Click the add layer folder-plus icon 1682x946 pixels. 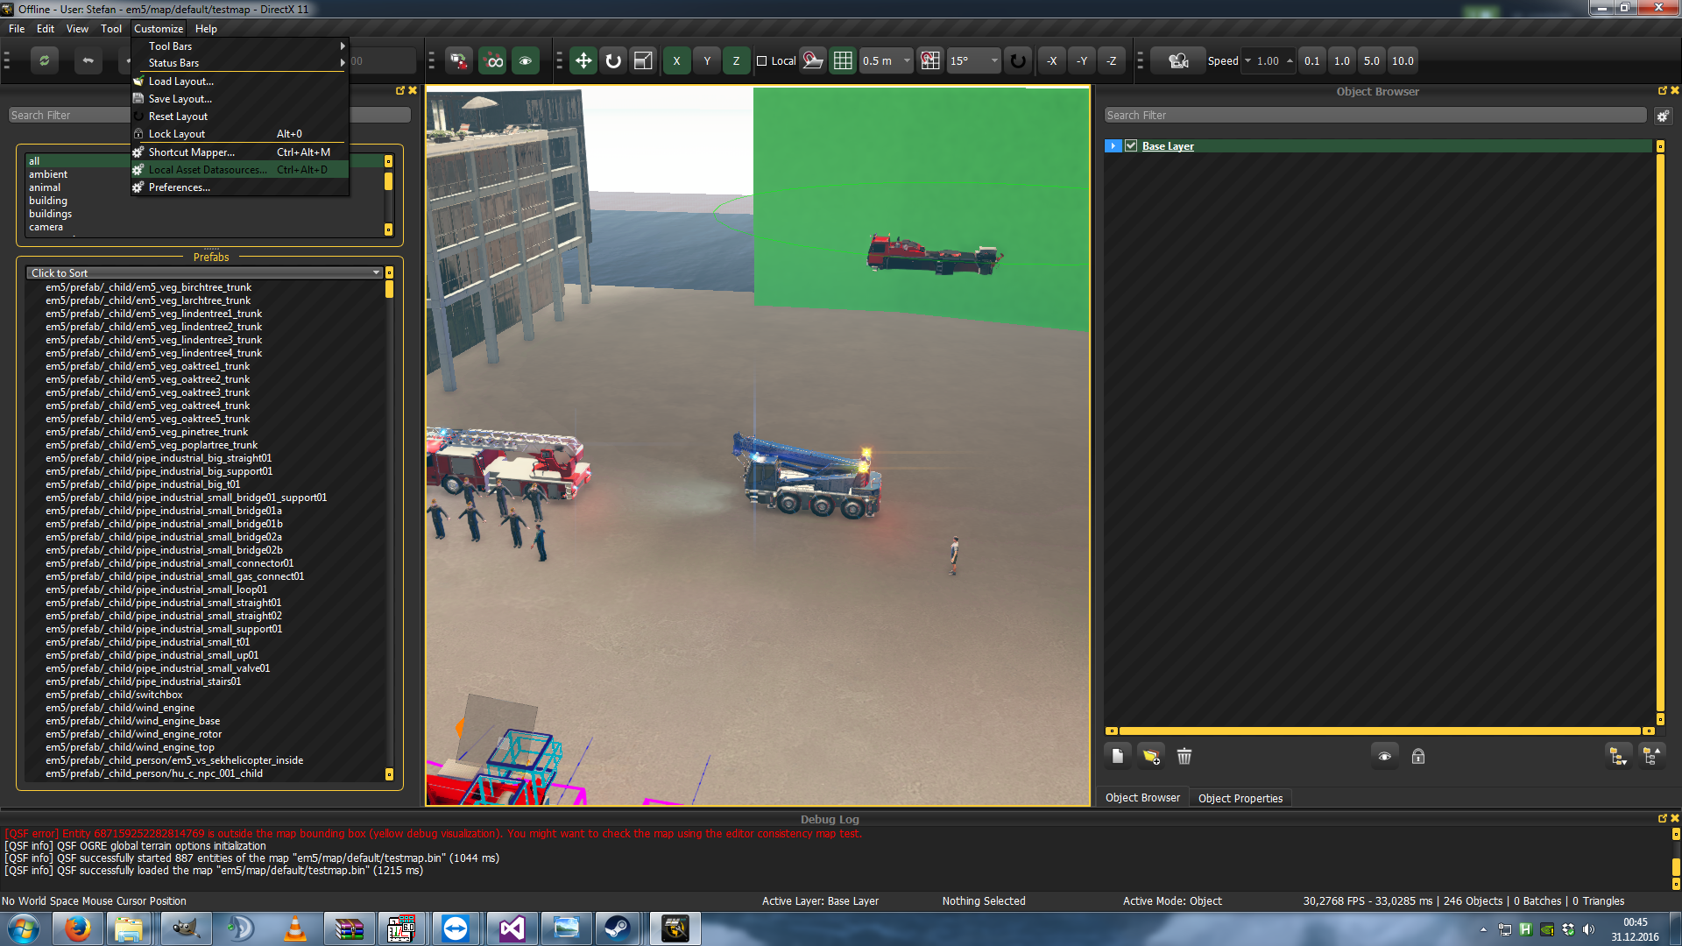tap(1151, 756)
